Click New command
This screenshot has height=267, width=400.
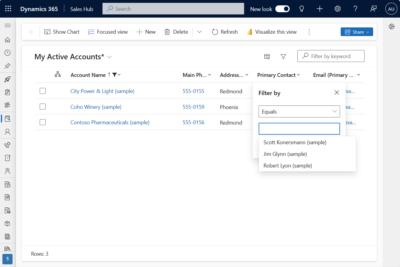click(x=146, y=32)
